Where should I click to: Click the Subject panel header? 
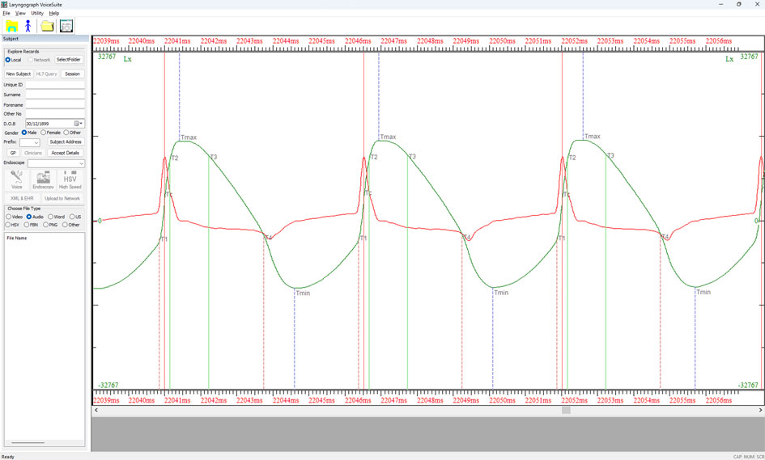click(x=45, y=39)
